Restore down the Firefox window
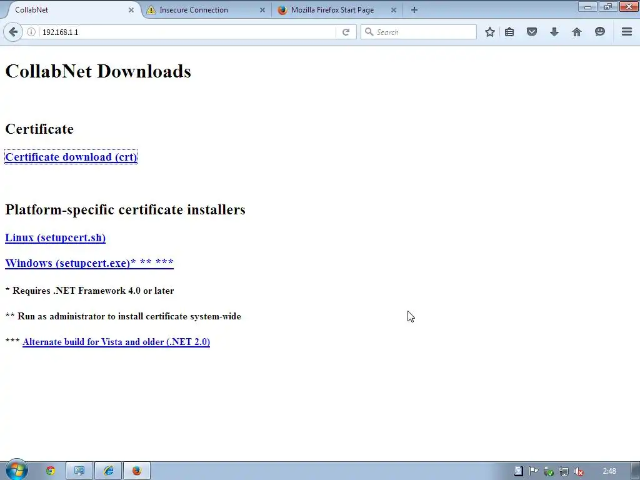 (607, 7)
